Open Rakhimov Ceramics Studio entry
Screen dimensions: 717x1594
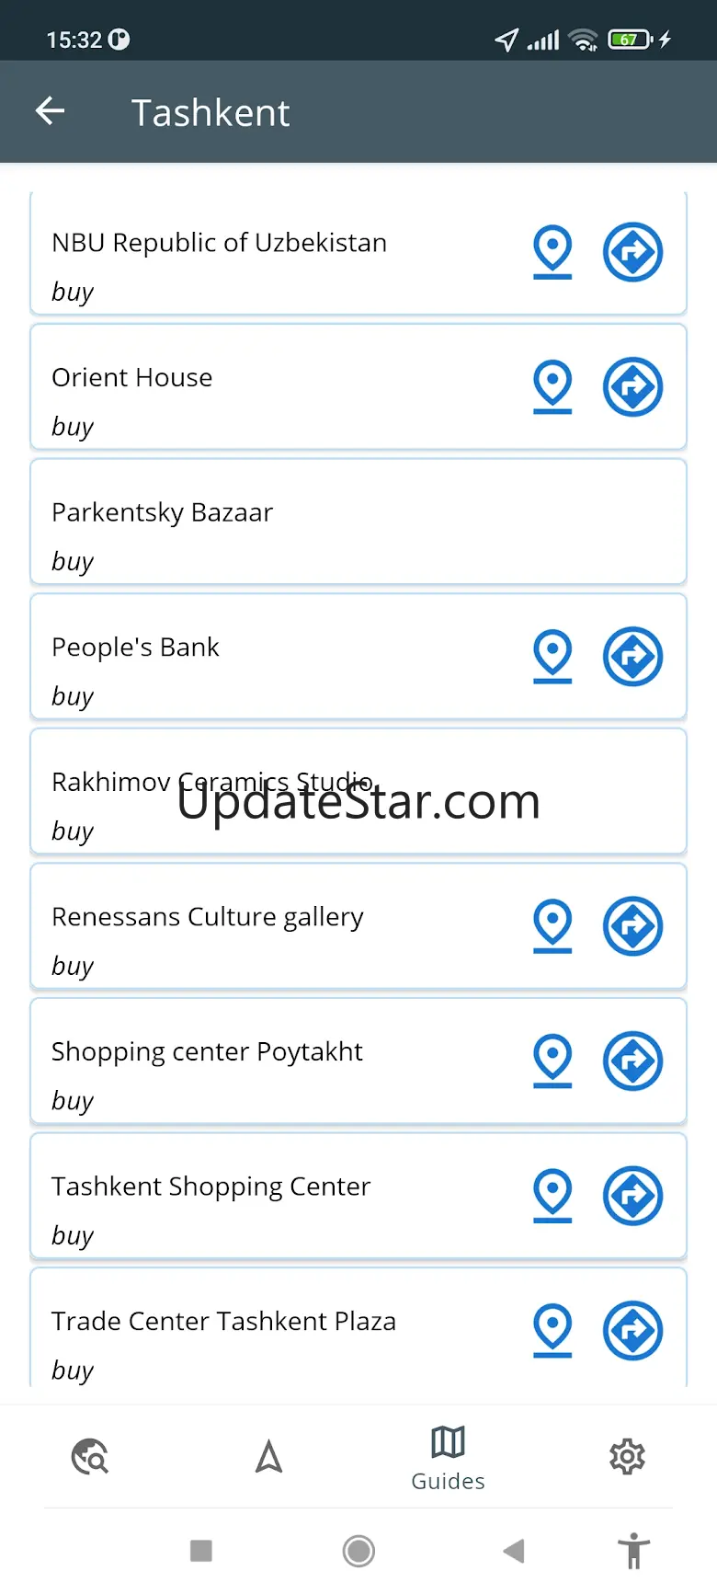point(358,791)
